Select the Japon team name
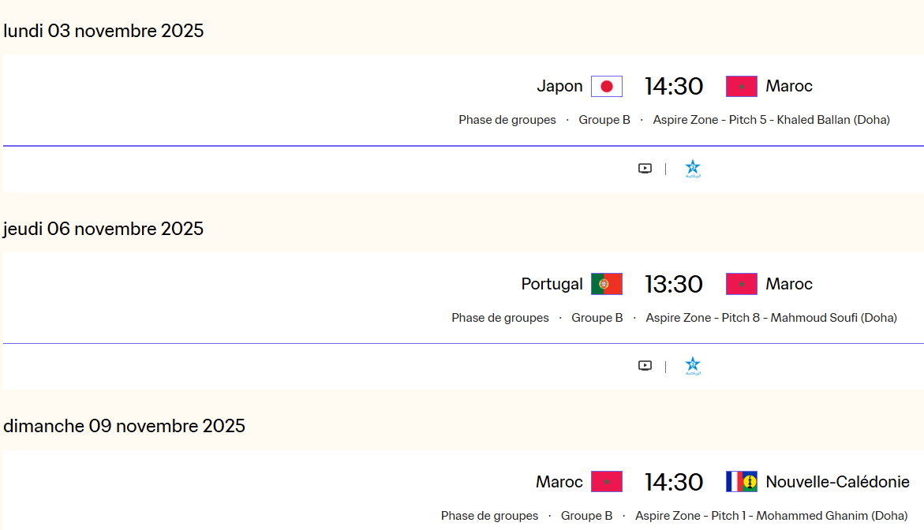Viewport: 924px width, 530px height. [559, 86]
